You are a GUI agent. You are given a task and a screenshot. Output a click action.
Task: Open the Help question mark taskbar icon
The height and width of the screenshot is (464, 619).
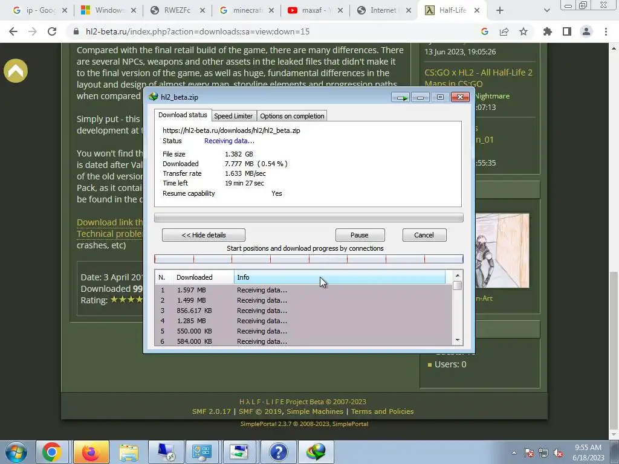pos(278,452)
